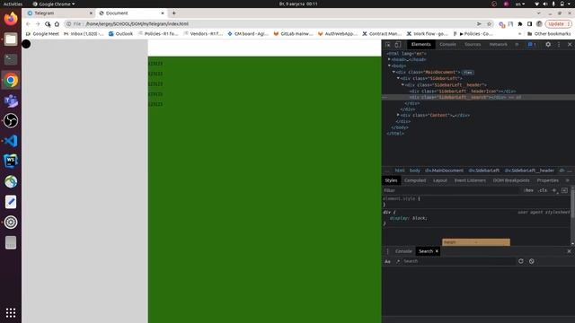Bookmark this page with the star icon
The width and height of the screenshot is (575, 323).
click(489, 24)
